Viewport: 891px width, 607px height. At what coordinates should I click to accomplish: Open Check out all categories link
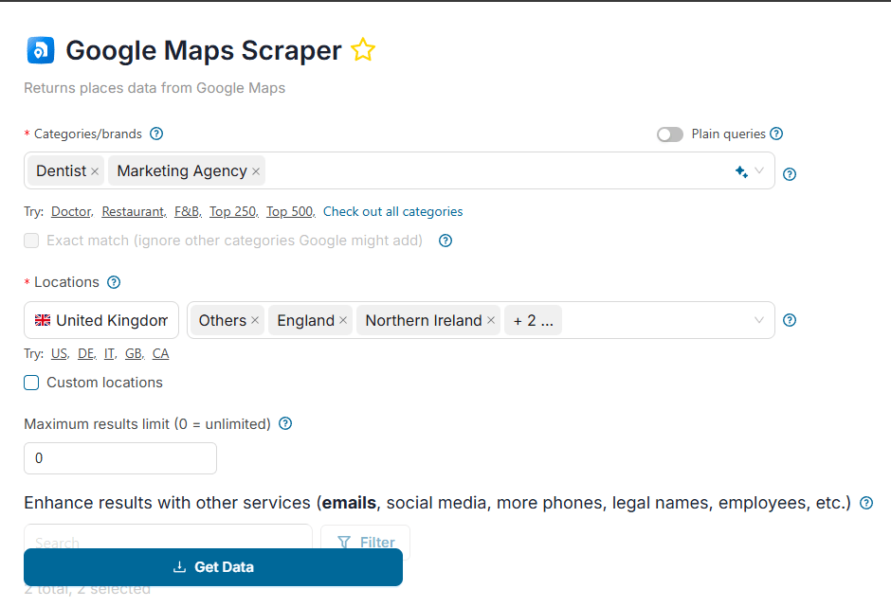(392, 212)
